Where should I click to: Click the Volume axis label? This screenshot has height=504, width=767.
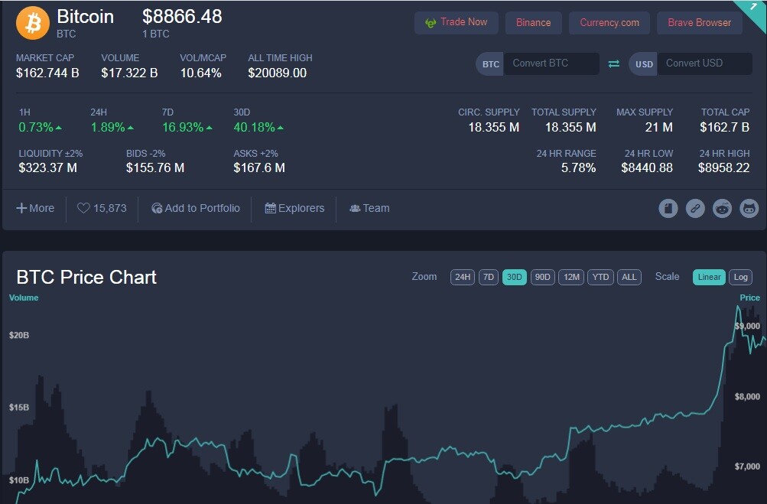[x=24, y=298]
